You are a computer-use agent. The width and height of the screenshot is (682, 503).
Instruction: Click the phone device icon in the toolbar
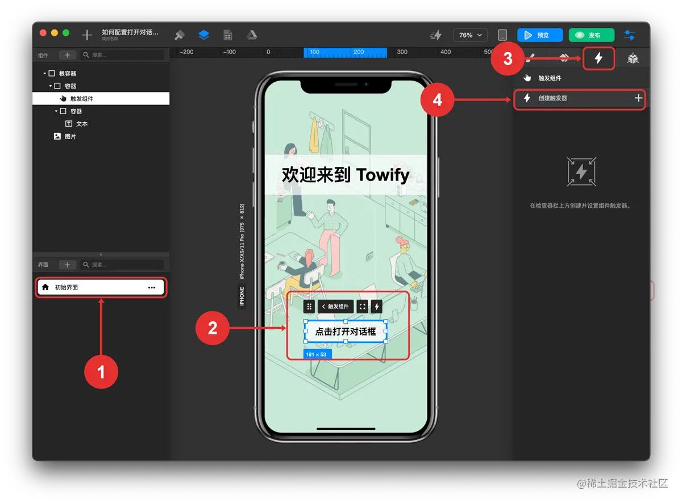click(502, 35)
